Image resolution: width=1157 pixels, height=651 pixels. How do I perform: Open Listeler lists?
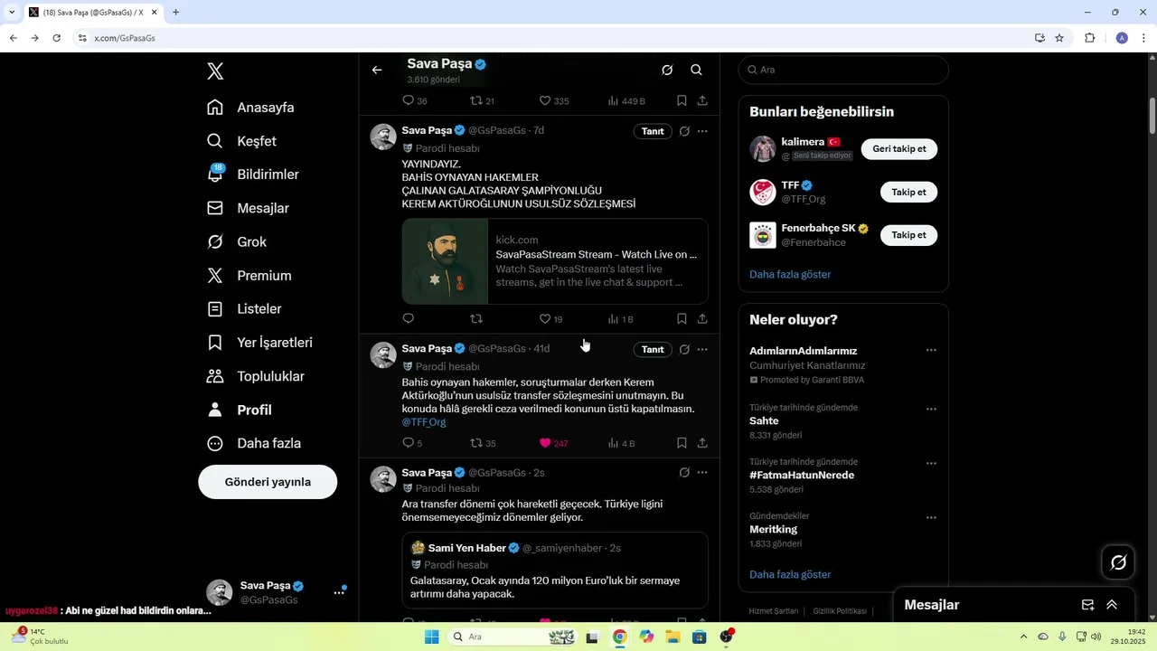(244, 309)
